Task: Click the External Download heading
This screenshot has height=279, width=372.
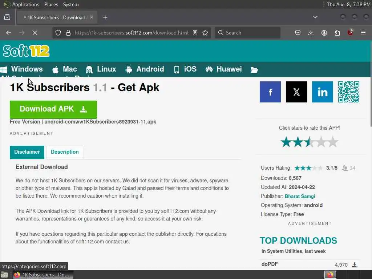Action: [x=42, y=167]
